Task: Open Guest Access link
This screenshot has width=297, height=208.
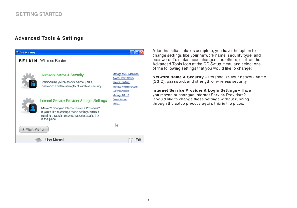Action: (120, 99)
